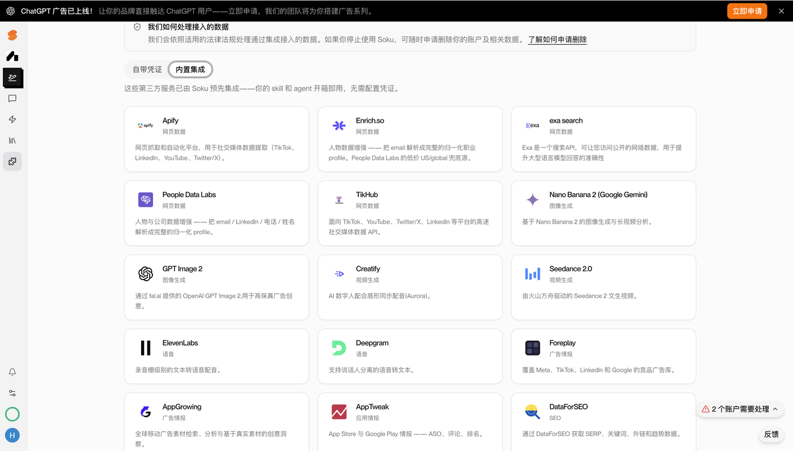
Task: Click the AppGrowing logo icon
Action: click(x=146, y=412)
